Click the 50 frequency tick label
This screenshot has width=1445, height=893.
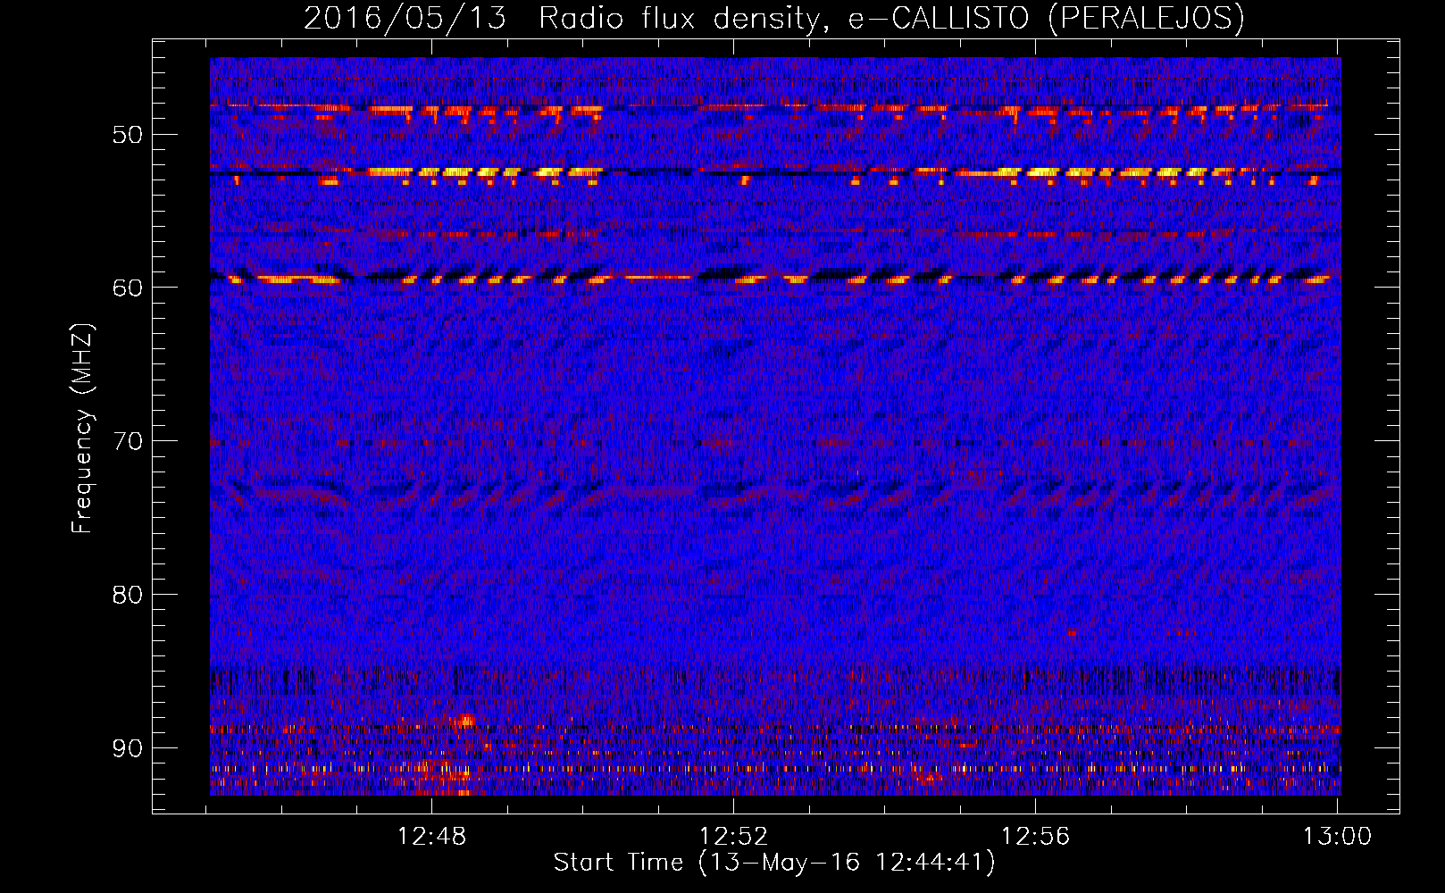coord(127,135)
